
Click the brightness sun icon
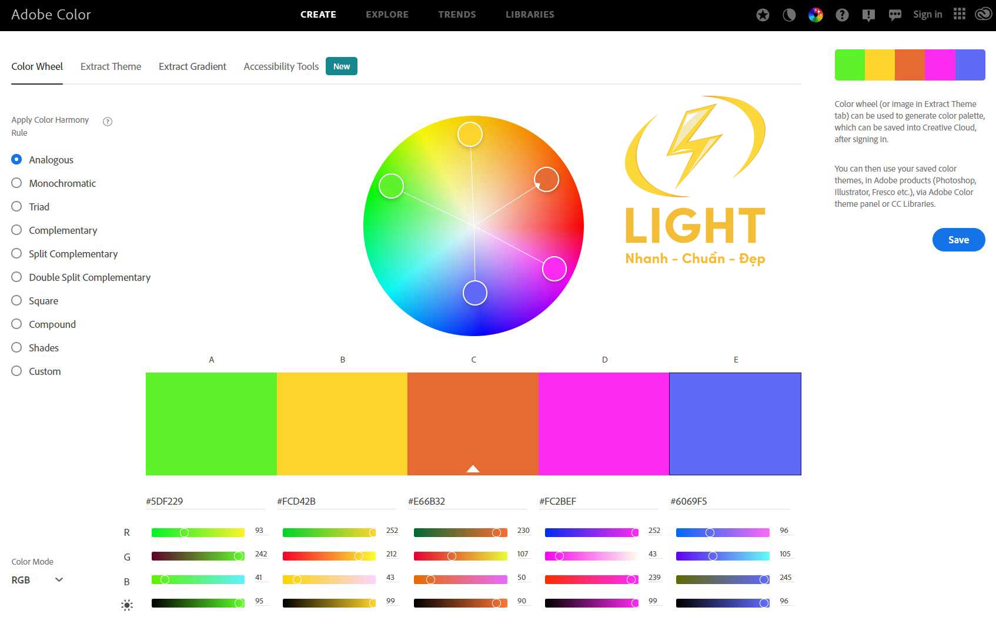coord(127,605)
